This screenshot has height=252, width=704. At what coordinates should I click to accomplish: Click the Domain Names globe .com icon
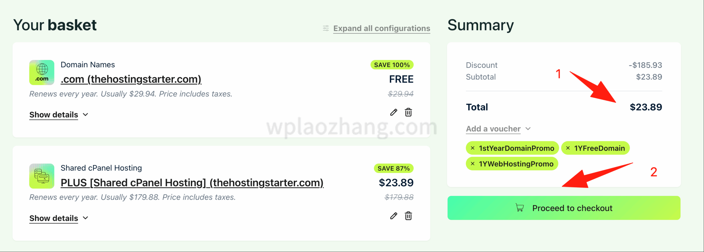tap(42, 72)
